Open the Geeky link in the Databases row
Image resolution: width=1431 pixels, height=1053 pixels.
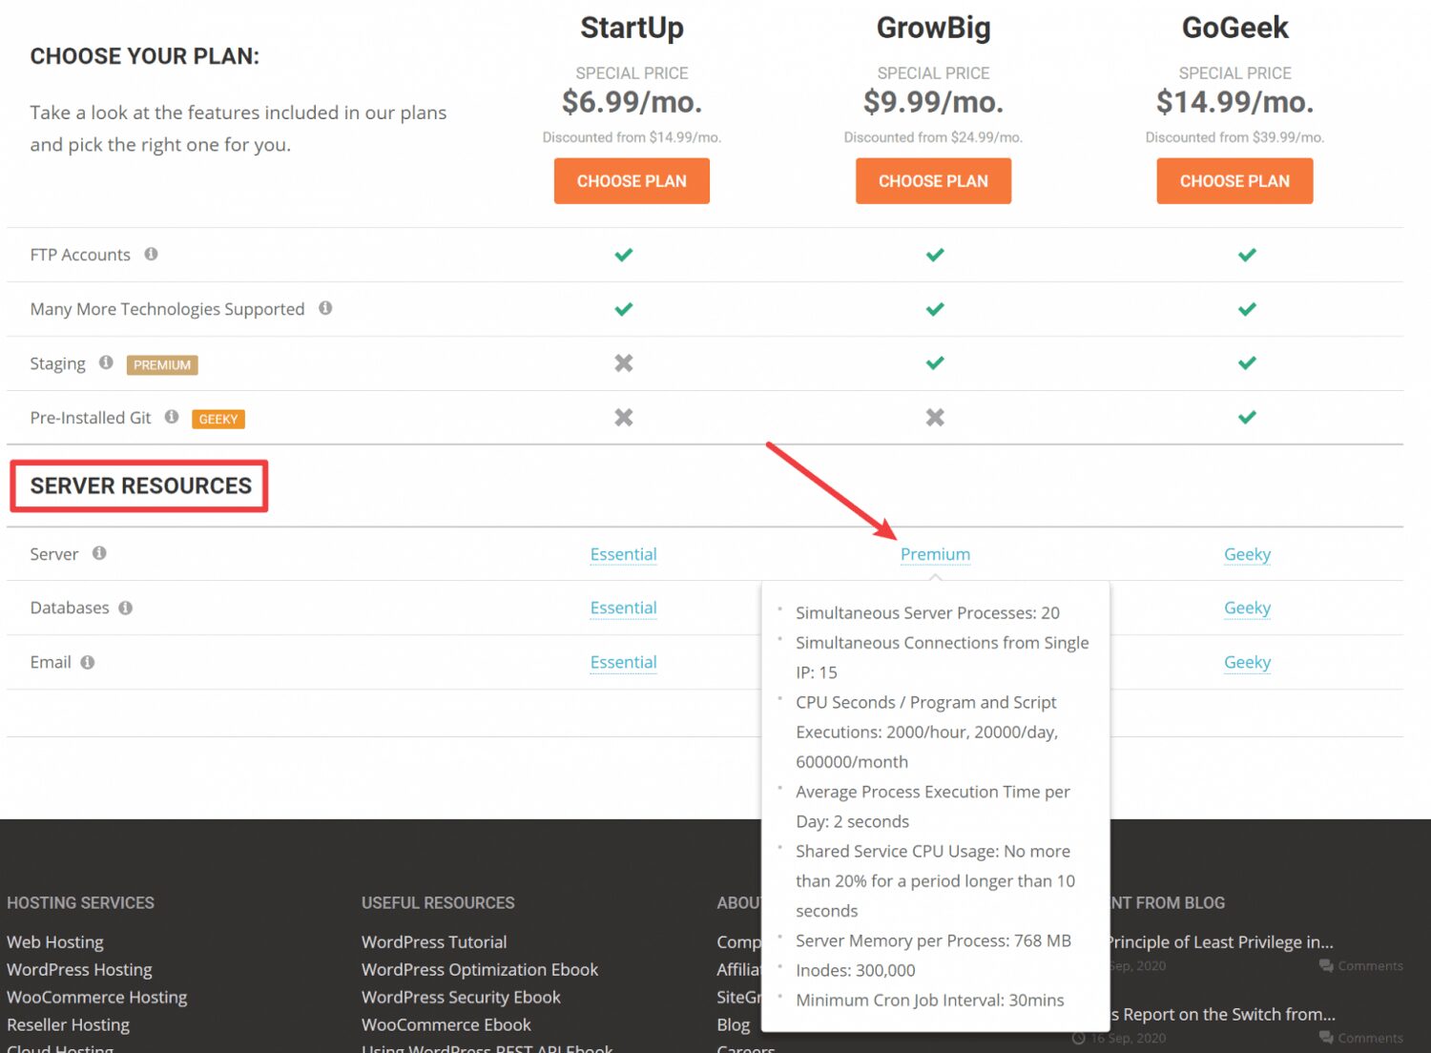point(1247,608)
